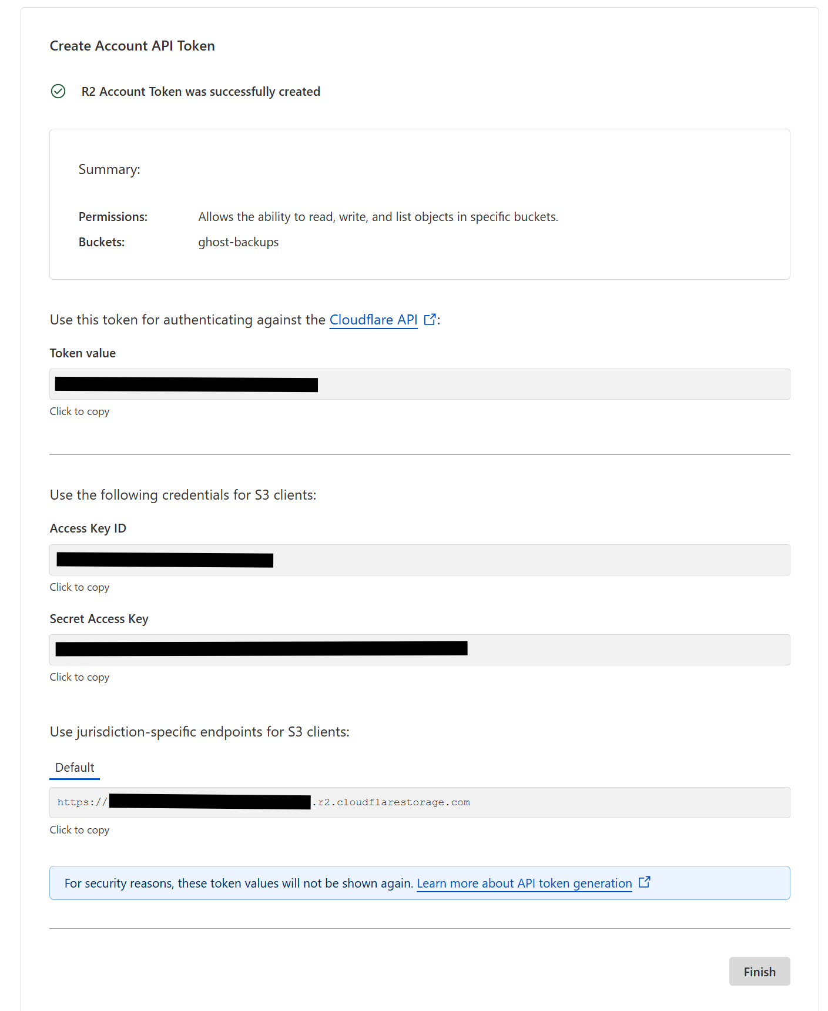
Task: Click the token successfully created message
Action: pyautogui.click(x=201, y=92)
